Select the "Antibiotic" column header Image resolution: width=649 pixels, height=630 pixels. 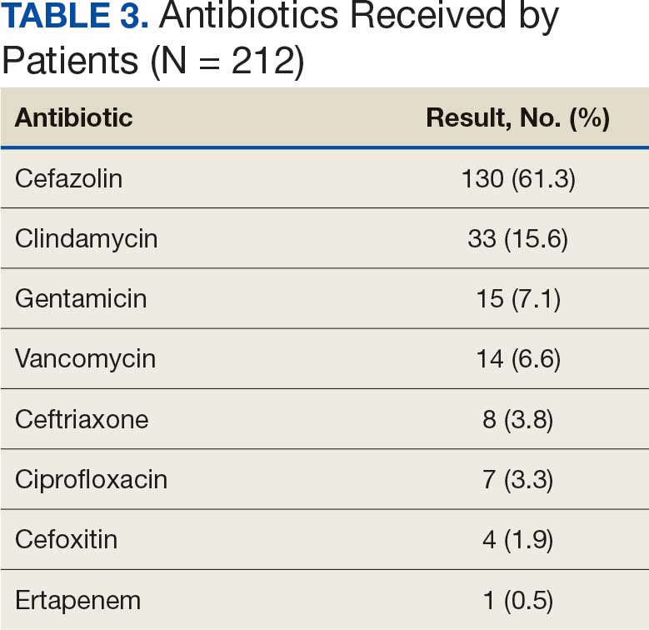pyautogui.click(x=73, y=117)
